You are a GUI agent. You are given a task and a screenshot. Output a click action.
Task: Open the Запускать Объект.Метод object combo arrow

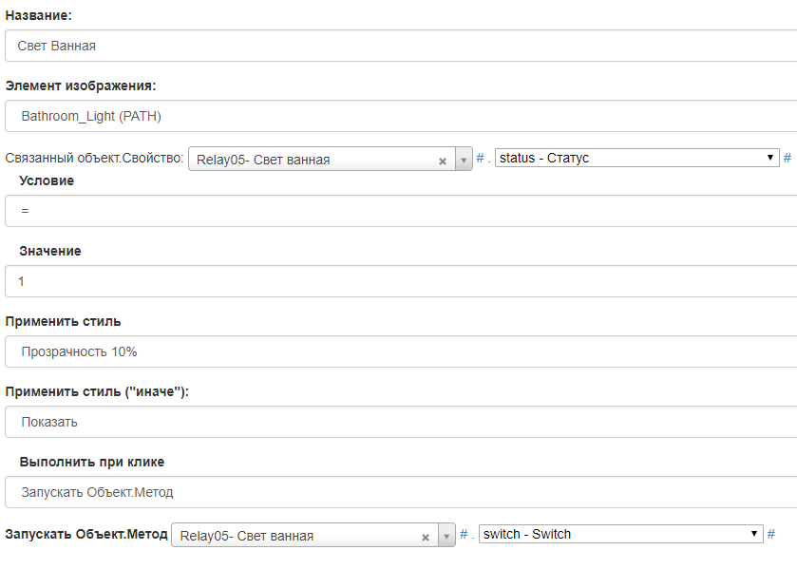447,536
